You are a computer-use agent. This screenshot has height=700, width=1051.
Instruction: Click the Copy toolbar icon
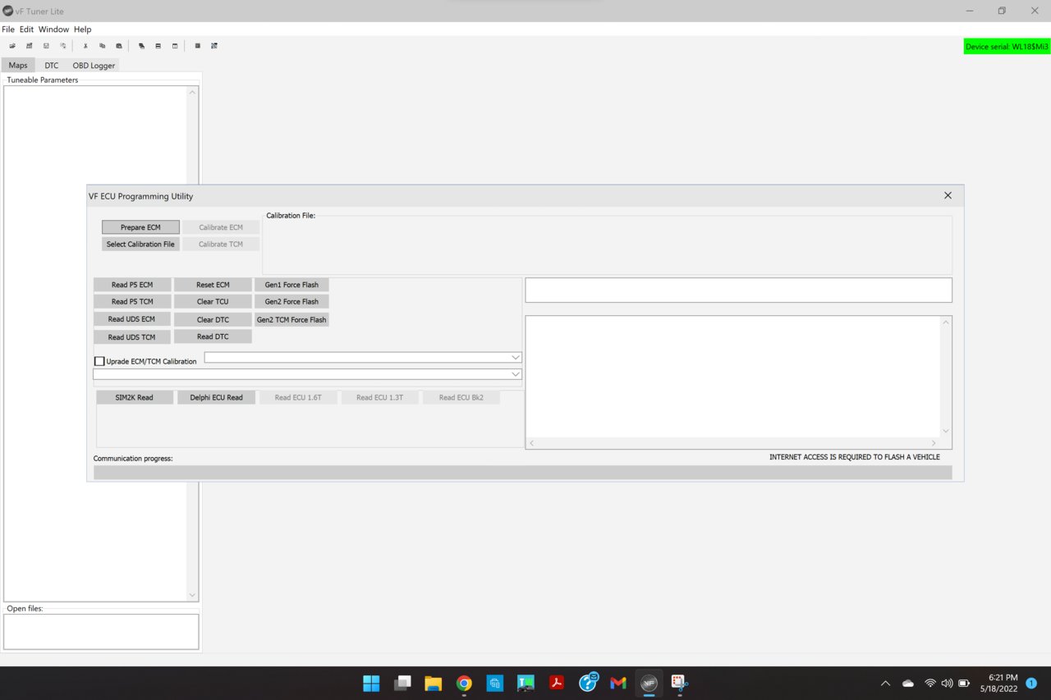coord(102,46)
